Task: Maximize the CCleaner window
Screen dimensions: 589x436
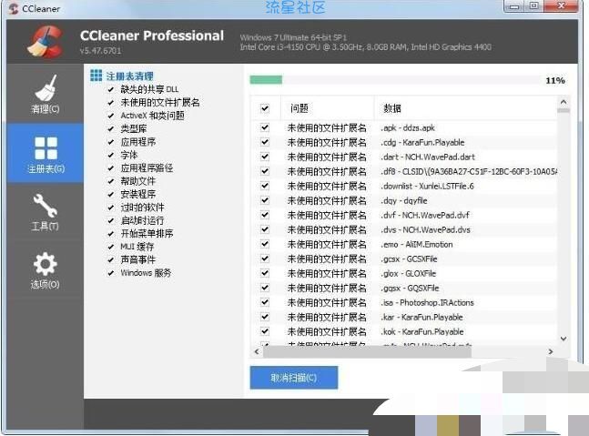Action: pos(533,5)
